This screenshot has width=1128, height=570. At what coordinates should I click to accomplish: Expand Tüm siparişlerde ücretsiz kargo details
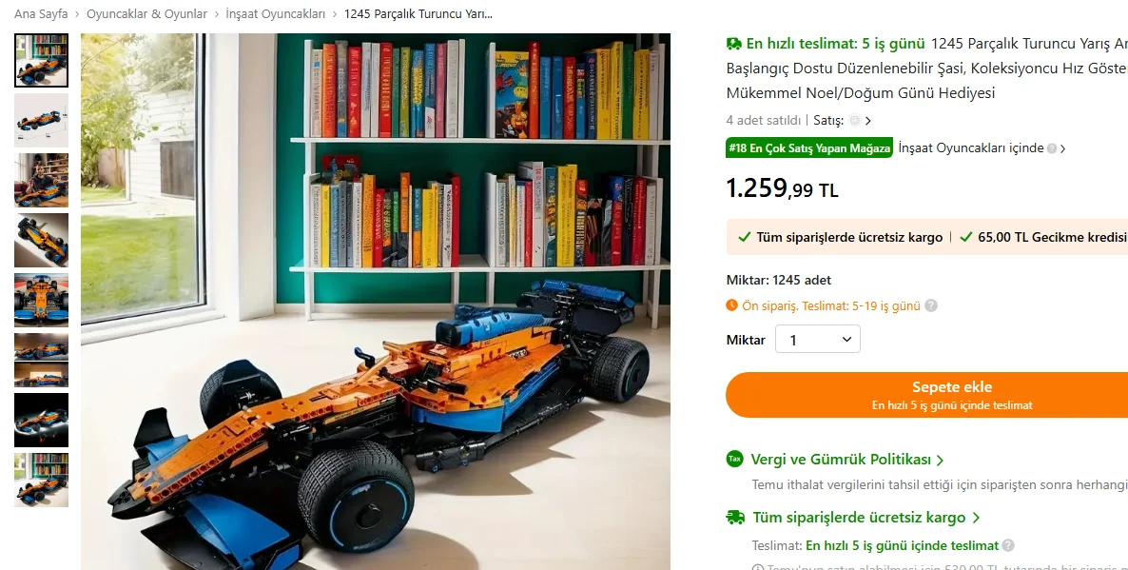(866, 518)
